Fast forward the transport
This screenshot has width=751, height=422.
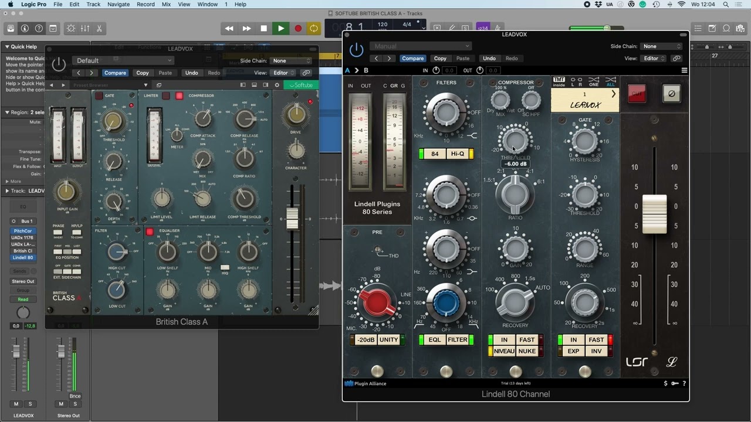[246, 28]
